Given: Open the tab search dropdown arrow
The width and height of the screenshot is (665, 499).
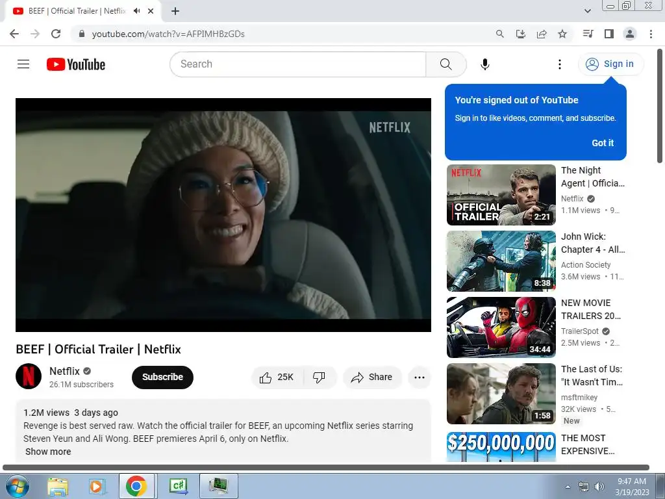Looking at the screenshot, I should tap(587, 11).
